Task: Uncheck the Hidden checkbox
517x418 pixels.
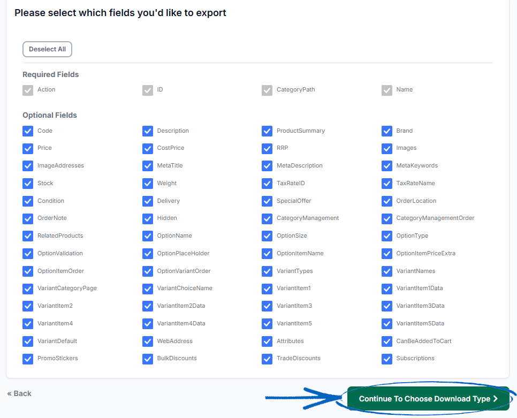Action: (148, 218)
